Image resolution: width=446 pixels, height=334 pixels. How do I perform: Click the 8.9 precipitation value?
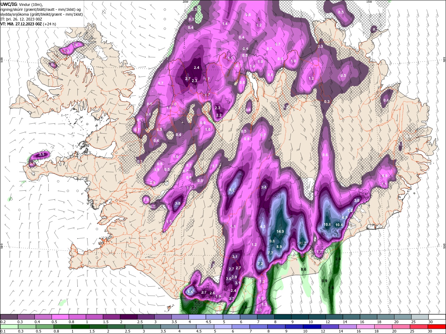click(279, 247)
